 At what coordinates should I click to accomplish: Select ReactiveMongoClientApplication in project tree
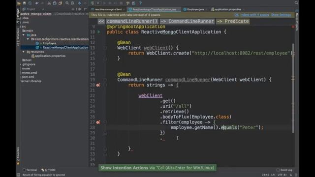pyautogui.click(x=65, y=48)
